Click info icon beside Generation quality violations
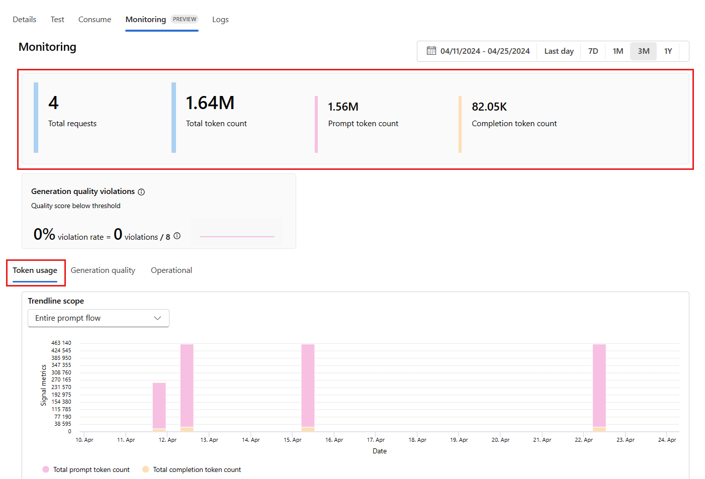Viewport: 705px width, 479px height. 141,192
